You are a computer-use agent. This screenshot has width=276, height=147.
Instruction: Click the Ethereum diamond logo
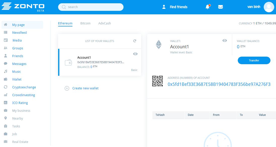pyautogui.click(x=159, y=45)
